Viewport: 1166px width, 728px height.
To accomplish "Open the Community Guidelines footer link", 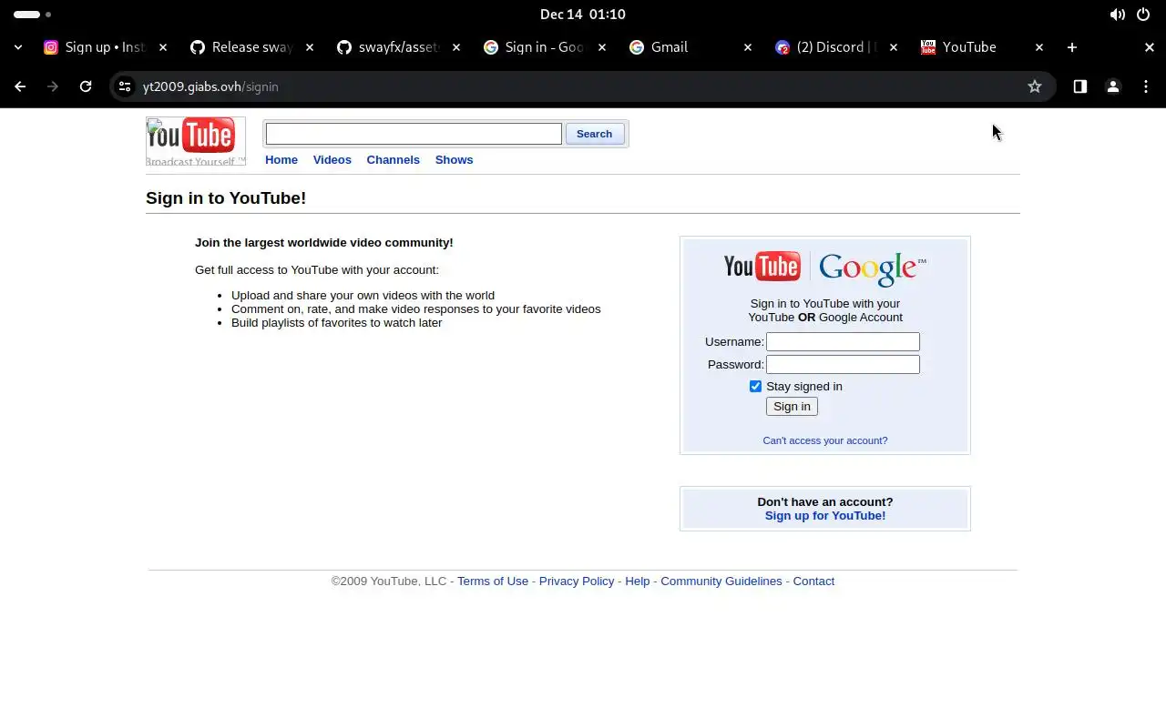I will [x=721, y=581].
